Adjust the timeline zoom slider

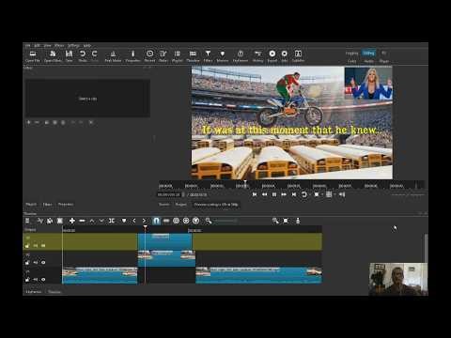point(225,221)
